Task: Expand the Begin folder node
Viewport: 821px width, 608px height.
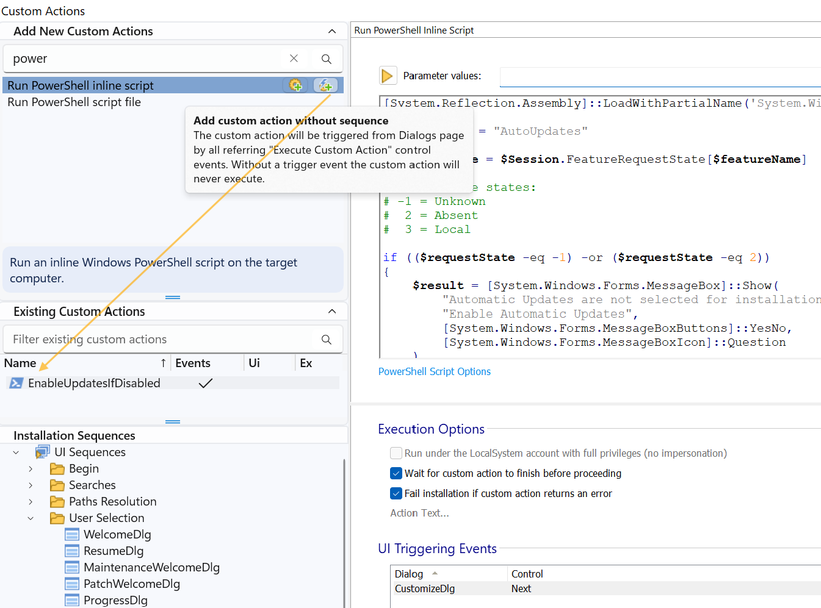Action: pos(31,469)
